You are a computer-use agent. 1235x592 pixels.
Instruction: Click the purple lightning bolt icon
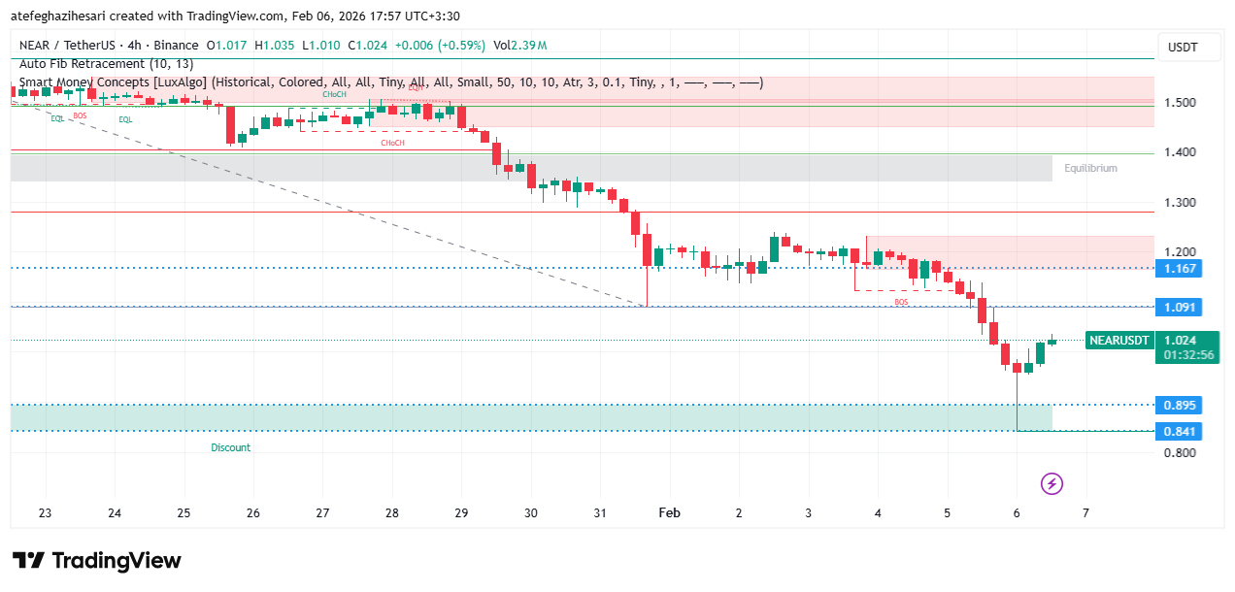1051,483
